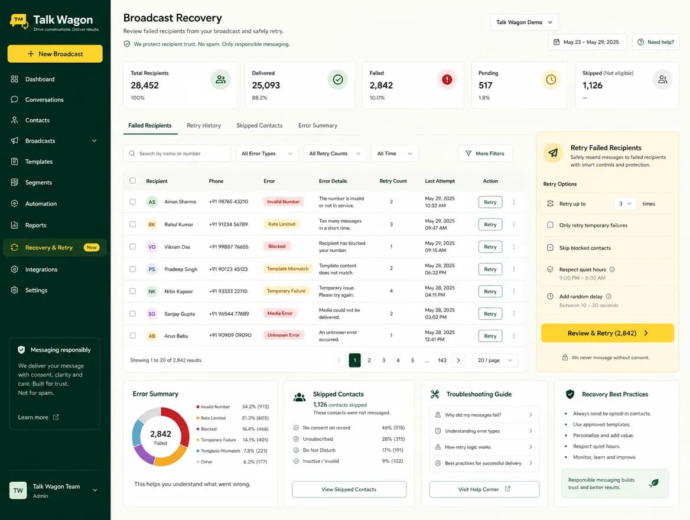Screen dimensions: 690x520
Task: Open the Retry up to times dropdown
Action: coord(625,203)
